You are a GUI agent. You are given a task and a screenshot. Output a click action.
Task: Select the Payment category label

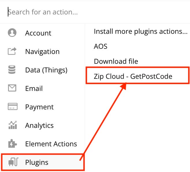(39, 107)
